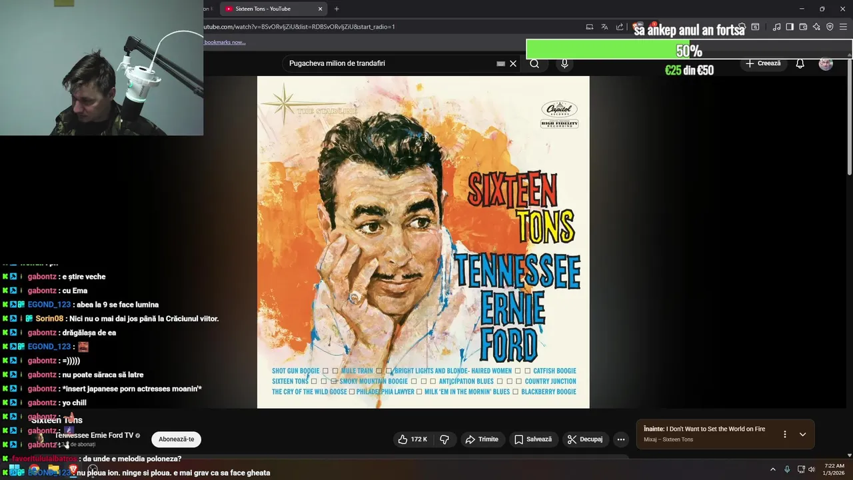Click chat message 'abea la 9 se face lumina'
The height and width of the screenshot is (480, 853).
(117, 305)
